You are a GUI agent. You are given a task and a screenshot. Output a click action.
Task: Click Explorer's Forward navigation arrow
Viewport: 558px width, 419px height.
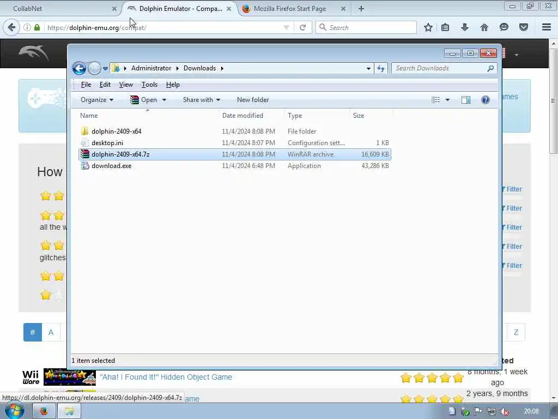coord(94,68)
